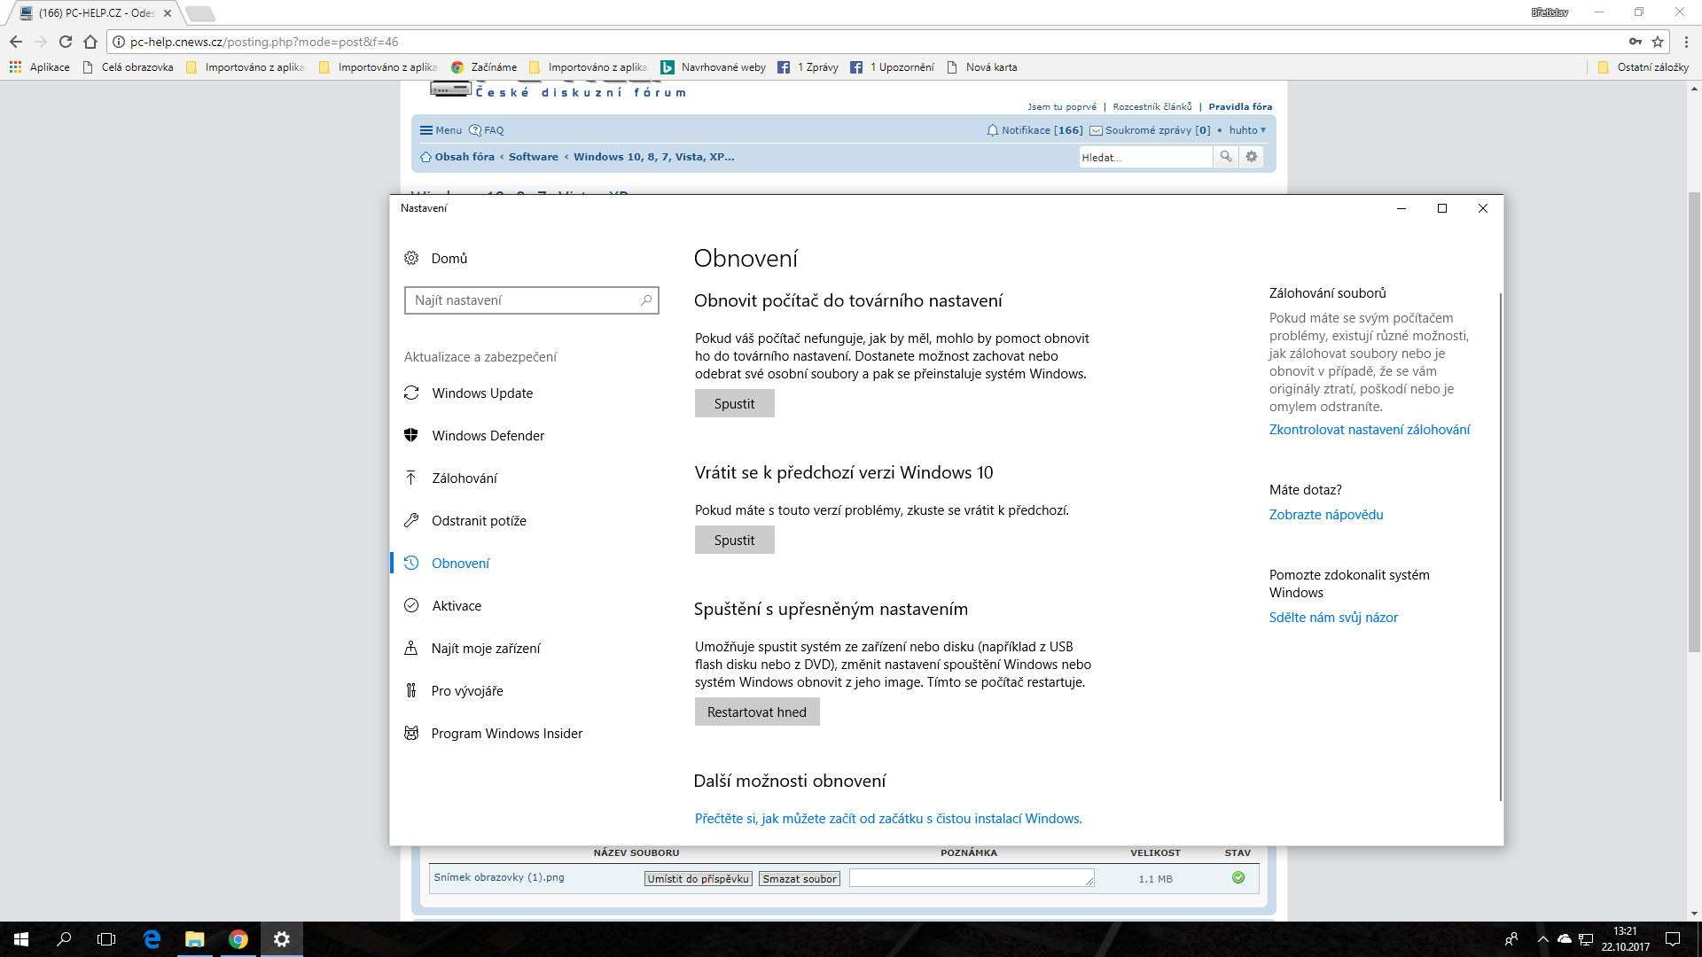Expand the huhto user dropdown
Image resolution: width=1702 pixels, height=957 pixels.
tap(1246, 130)
